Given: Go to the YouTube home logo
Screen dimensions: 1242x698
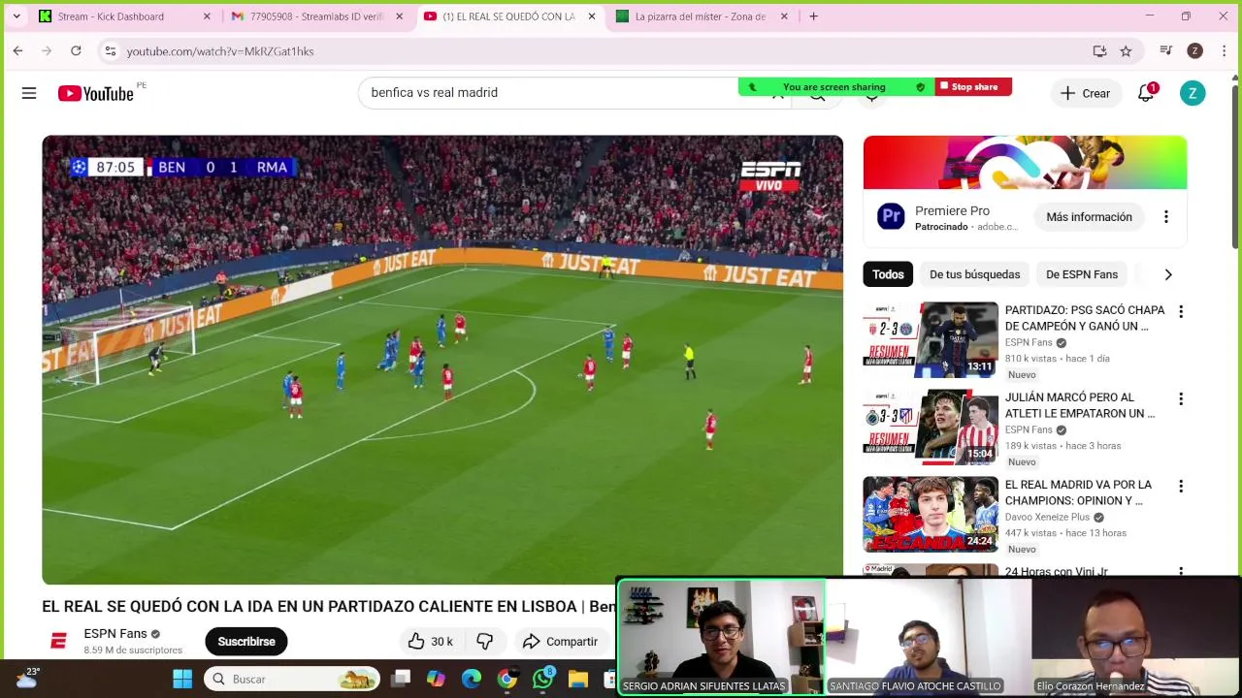Looking at the screenshot, I should [x=95, y=93].
